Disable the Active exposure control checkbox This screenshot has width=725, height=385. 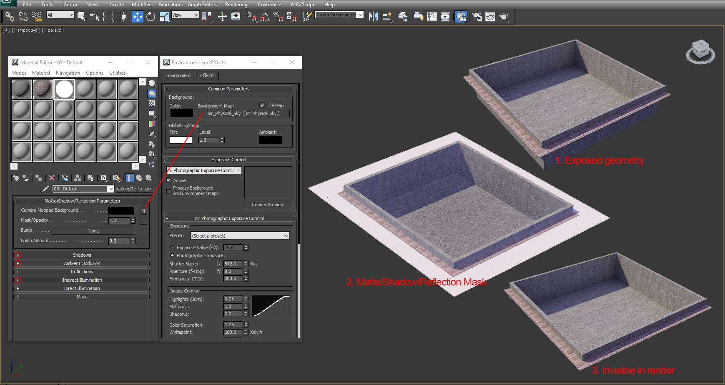tap(169, 180)
